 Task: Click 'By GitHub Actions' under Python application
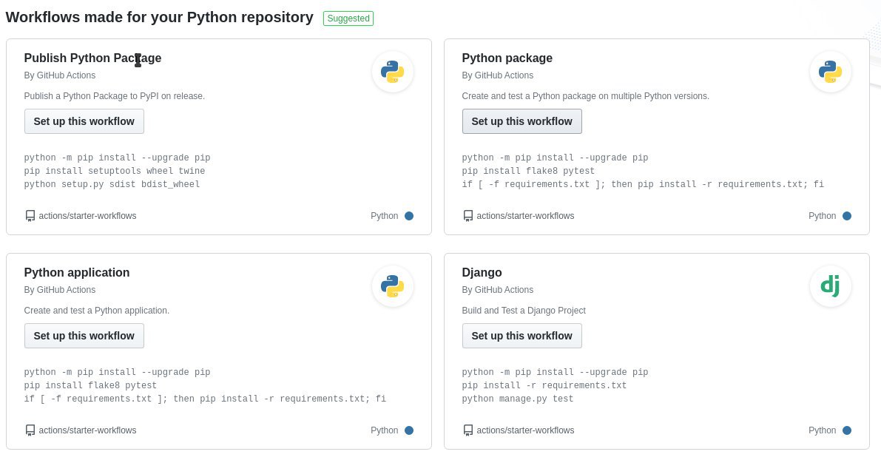click(x=60, y=290)
